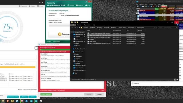Click the Brave browser taskbar icon

coord(8,101)
